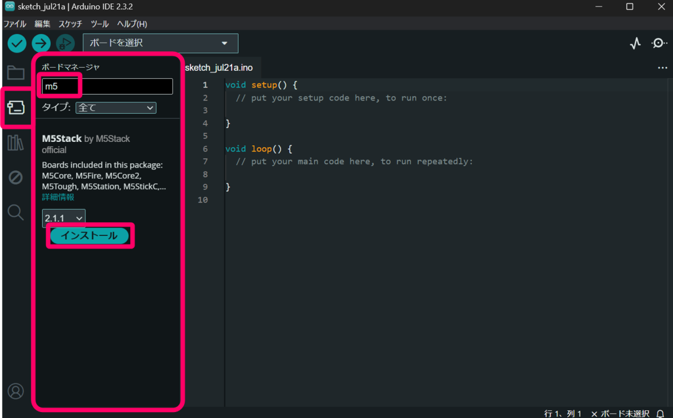Open the タイプ filter dropdown
Image resolution: width=673 pixels, height=418 pixels.
point(116,108)
